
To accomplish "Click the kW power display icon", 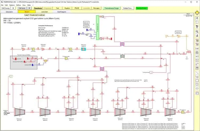I will 197,49.
